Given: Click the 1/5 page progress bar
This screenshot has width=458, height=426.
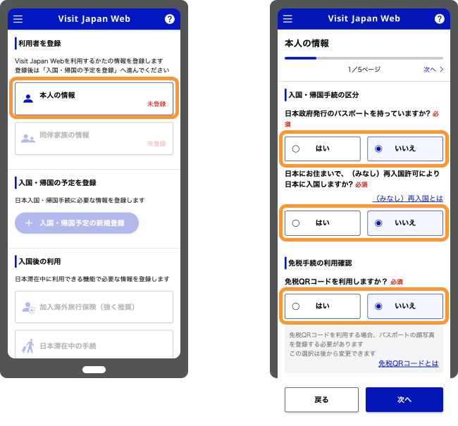Looking at the screenshot, I should [x=364, y=58].
